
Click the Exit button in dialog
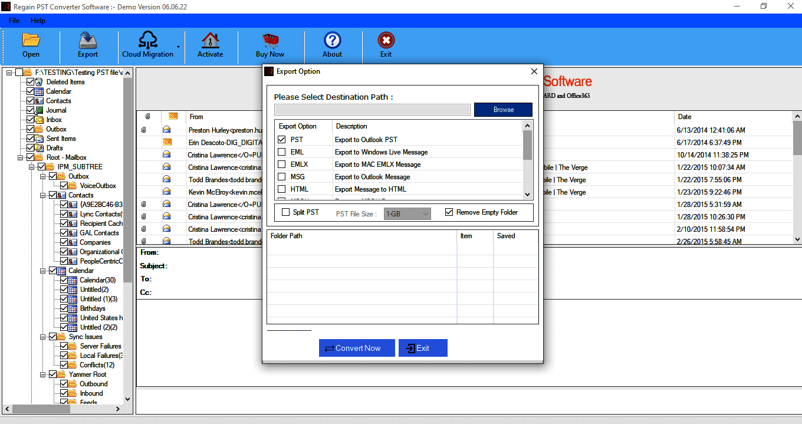[423, 348]
